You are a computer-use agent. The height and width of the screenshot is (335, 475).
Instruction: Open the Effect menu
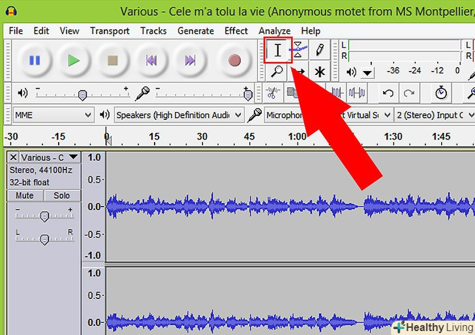coord(236,31)
